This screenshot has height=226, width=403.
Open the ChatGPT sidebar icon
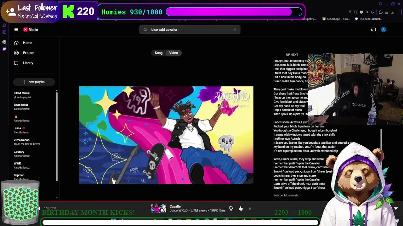click(x=4, y=42)
